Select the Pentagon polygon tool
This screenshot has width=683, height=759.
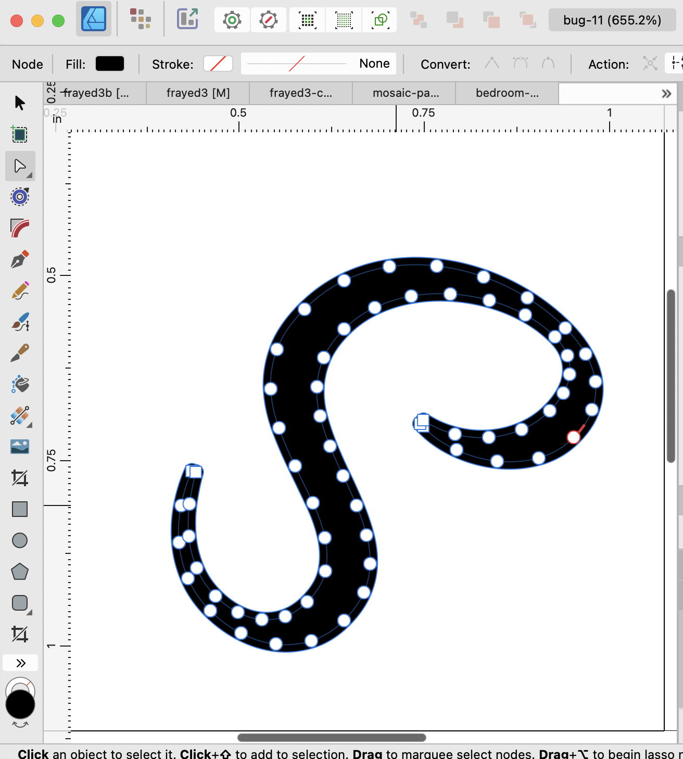point(20,572)
